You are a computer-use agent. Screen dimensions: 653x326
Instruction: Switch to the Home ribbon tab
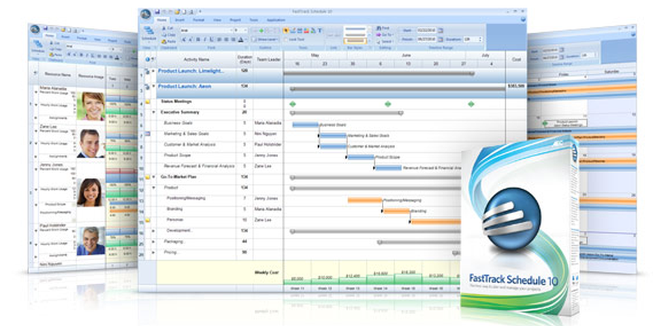click(161, 20)
